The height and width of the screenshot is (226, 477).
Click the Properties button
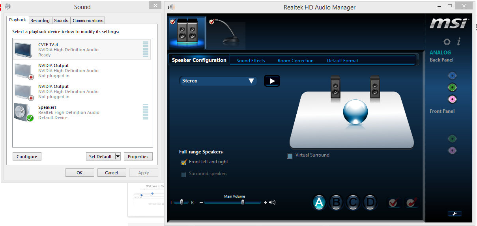(138, 157)
